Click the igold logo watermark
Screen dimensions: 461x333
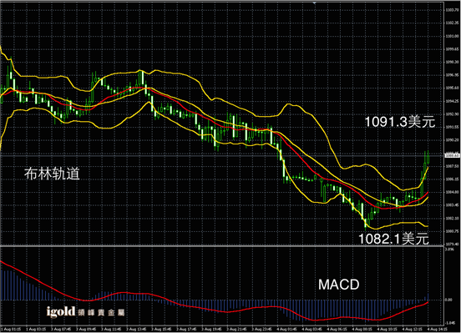click(x=61, y=311)
